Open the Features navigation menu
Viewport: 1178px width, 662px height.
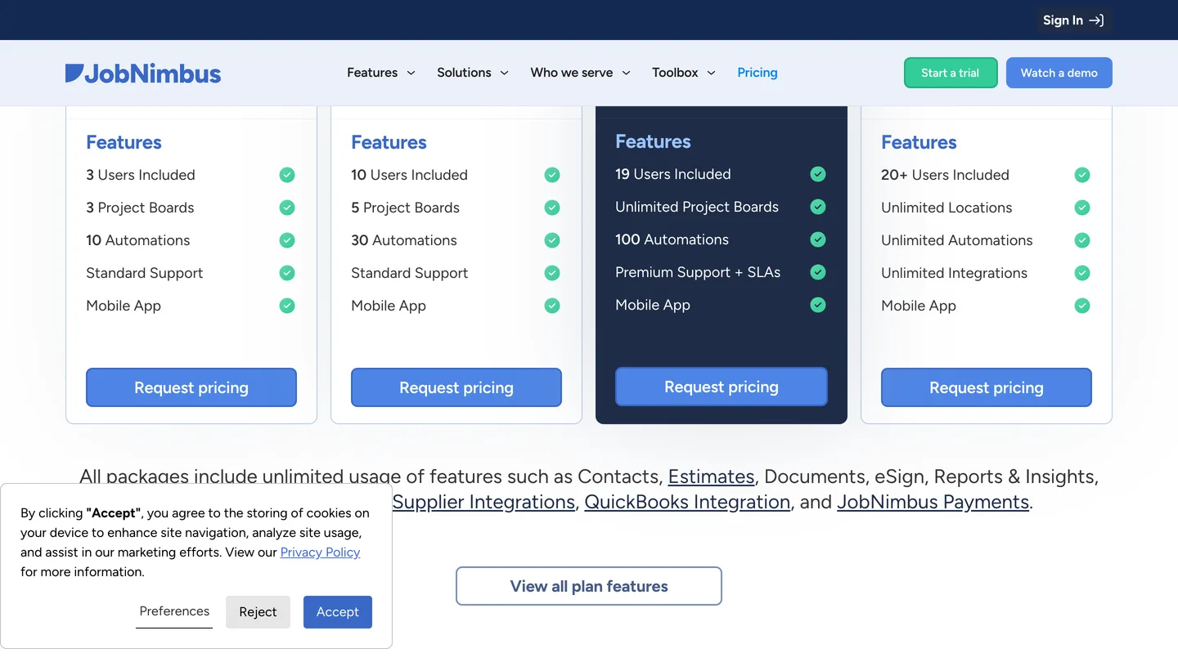click(381, 73)
